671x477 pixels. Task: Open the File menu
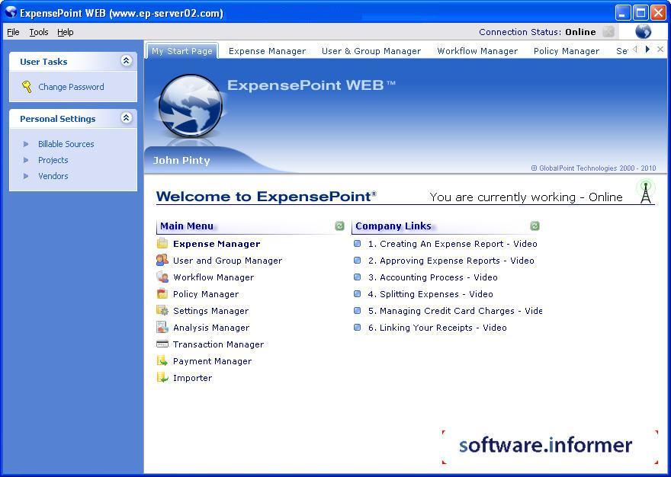click(13, 32)
